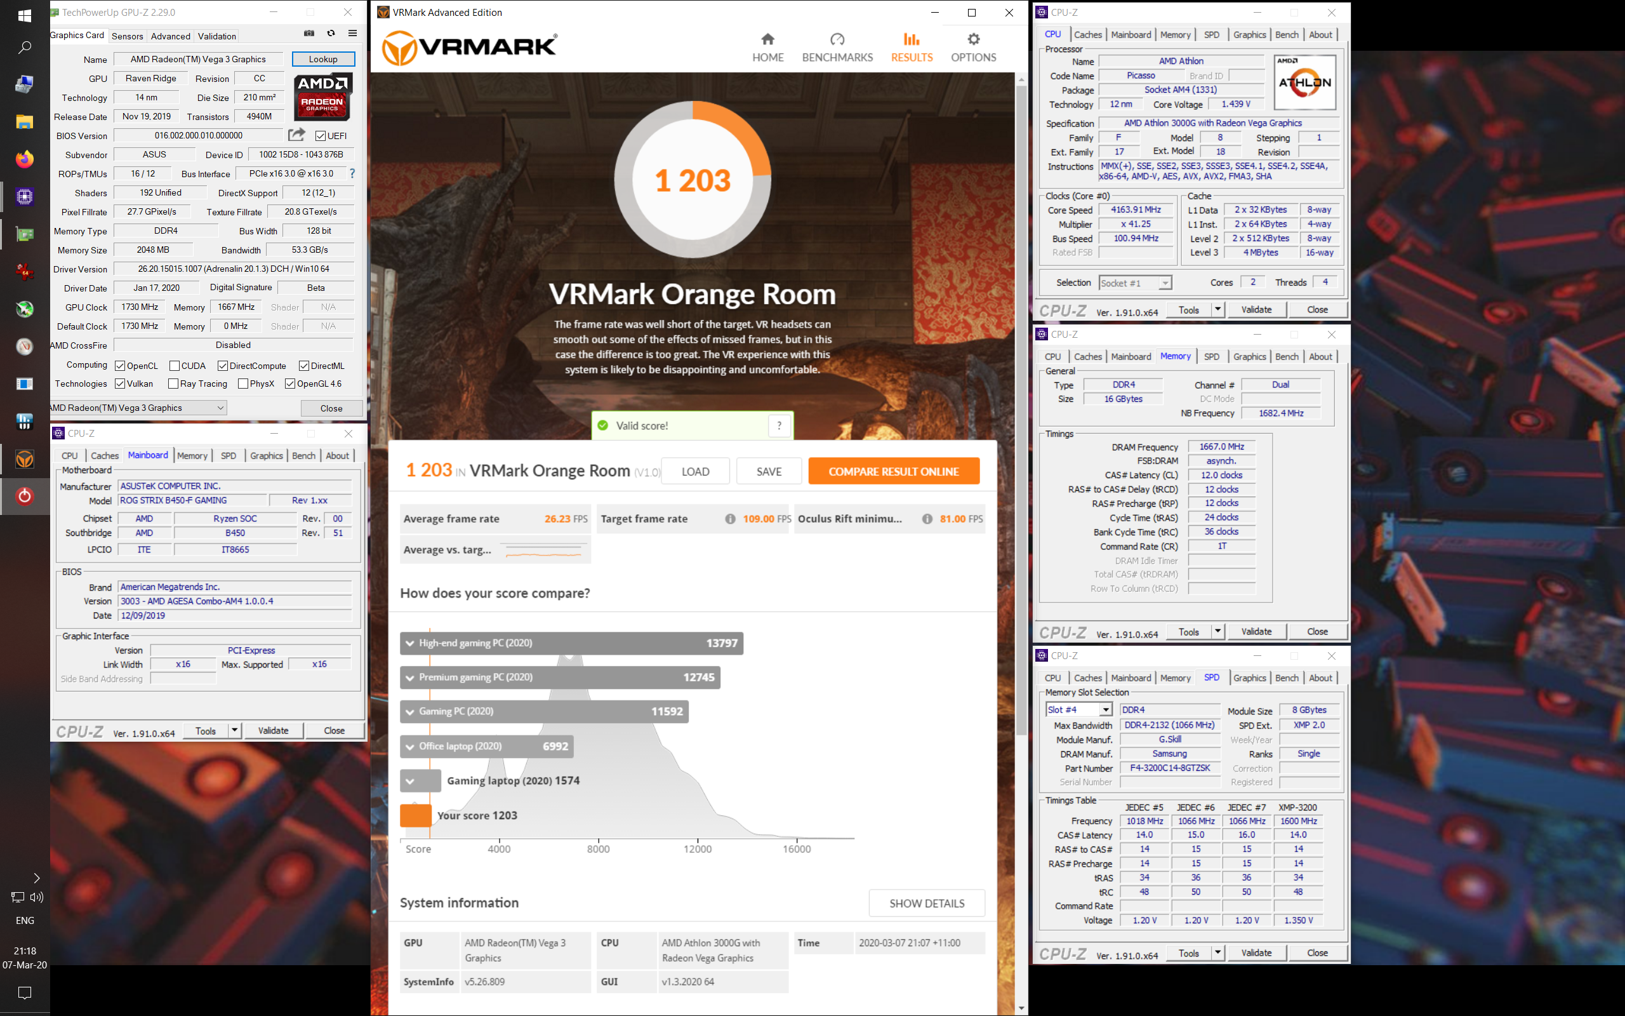
Task: Click the question mark next to Valid score
Action: pos(779,425)
